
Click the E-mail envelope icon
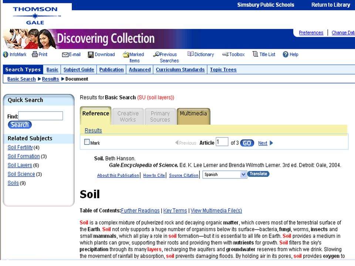[x=65, y=55]
